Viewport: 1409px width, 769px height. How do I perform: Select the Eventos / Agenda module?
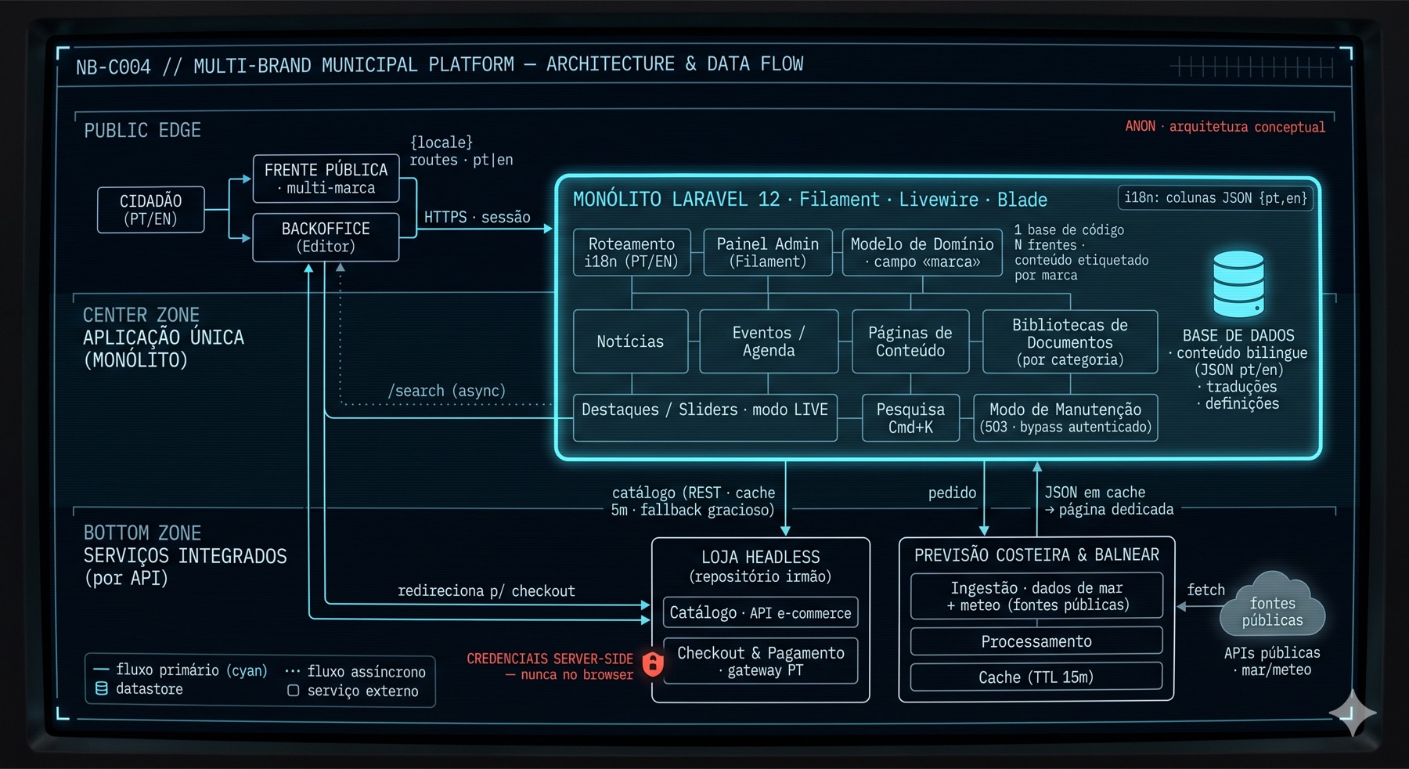tap(769, 341)
